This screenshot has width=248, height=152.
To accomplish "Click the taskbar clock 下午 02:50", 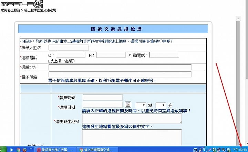I will pos(239,150).
